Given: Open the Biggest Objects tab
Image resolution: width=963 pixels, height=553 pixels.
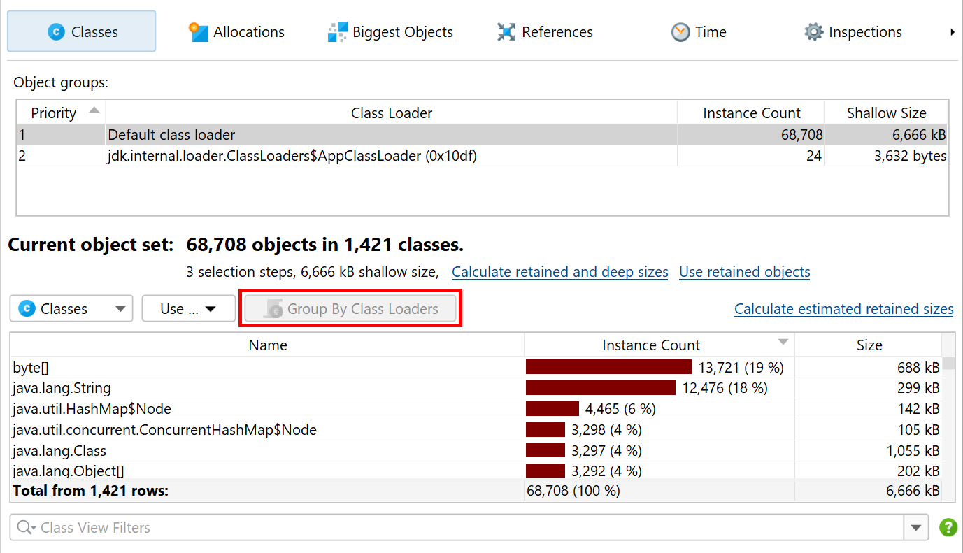Looking at the screenshot, I should click(390, 32).
